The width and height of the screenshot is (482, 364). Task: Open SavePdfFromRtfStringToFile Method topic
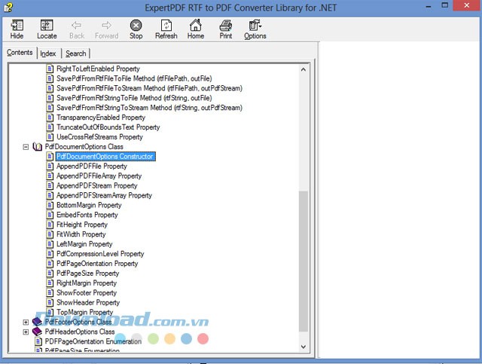click(134, 98)
